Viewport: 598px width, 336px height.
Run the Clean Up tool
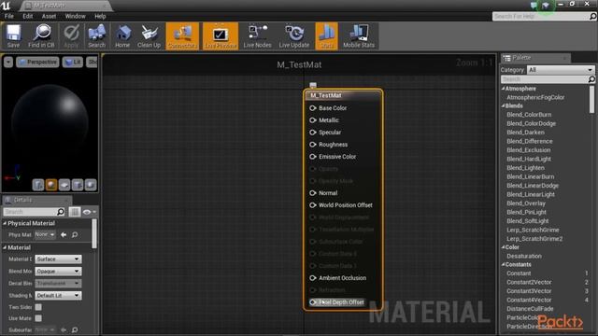pyautogui.click(x=149, y=36)
